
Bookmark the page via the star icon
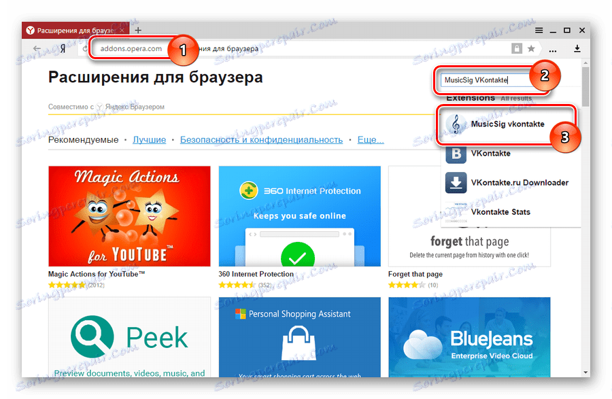(x=532, y=49)
